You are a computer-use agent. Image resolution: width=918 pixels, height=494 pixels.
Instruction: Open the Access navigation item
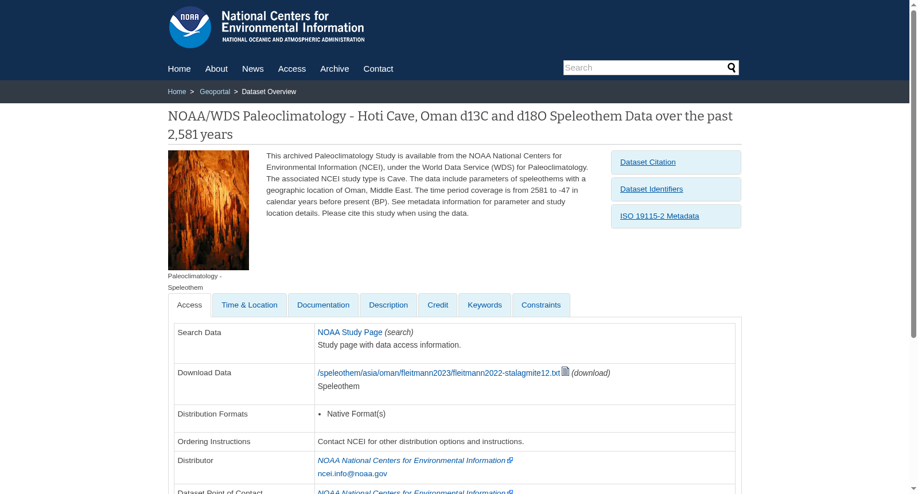(x=292, y=69)
